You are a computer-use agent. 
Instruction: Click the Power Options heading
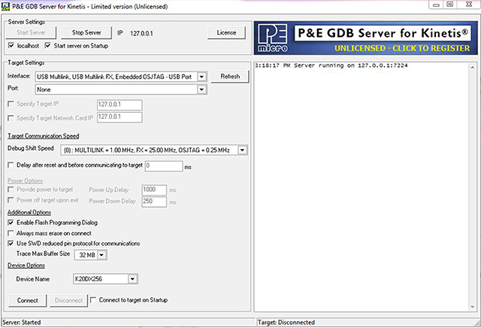[25, 181]
